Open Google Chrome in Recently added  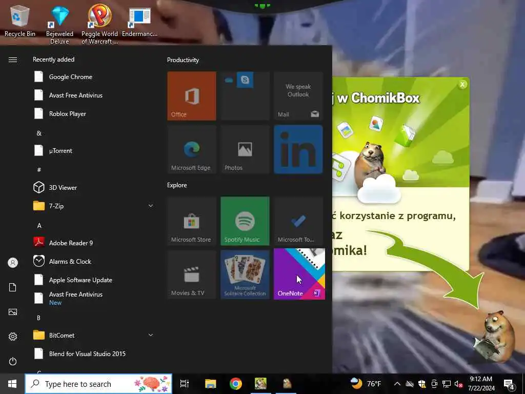(93, 77)
